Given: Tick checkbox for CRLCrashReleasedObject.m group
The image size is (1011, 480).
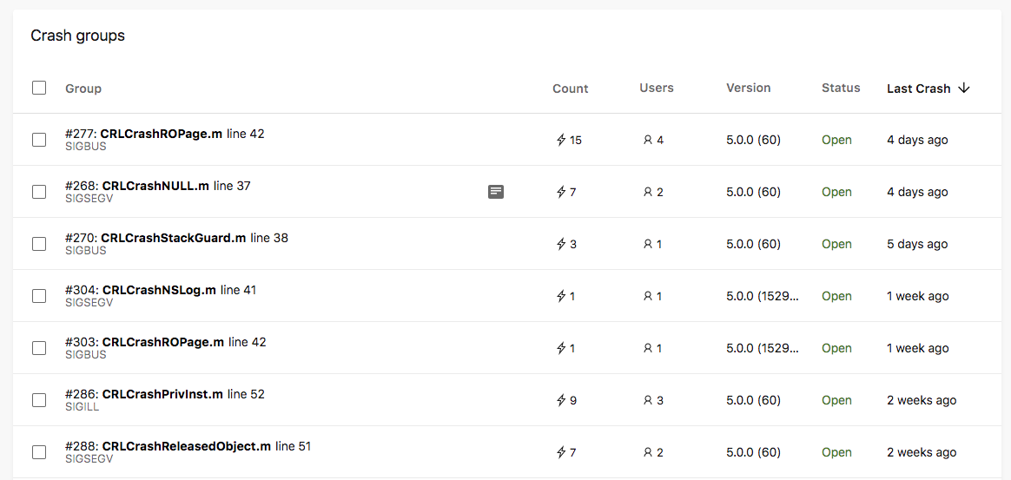Looking at the screenshot, I should tap(39, 452).
